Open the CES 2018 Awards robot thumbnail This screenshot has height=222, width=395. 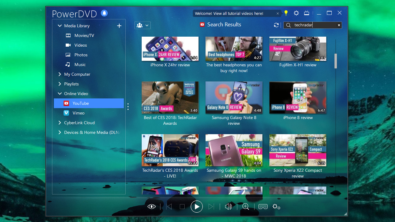point(170,98)
